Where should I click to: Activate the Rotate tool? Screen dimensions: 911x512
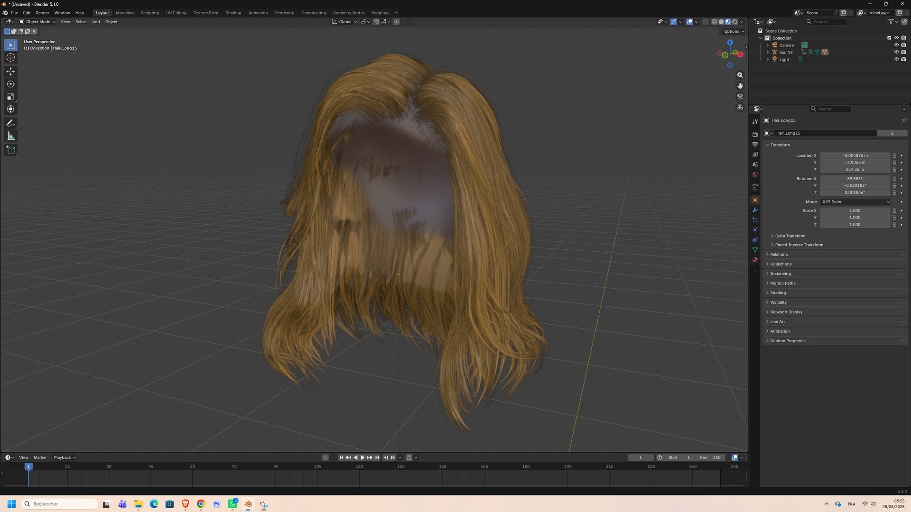tap(10, 84)
